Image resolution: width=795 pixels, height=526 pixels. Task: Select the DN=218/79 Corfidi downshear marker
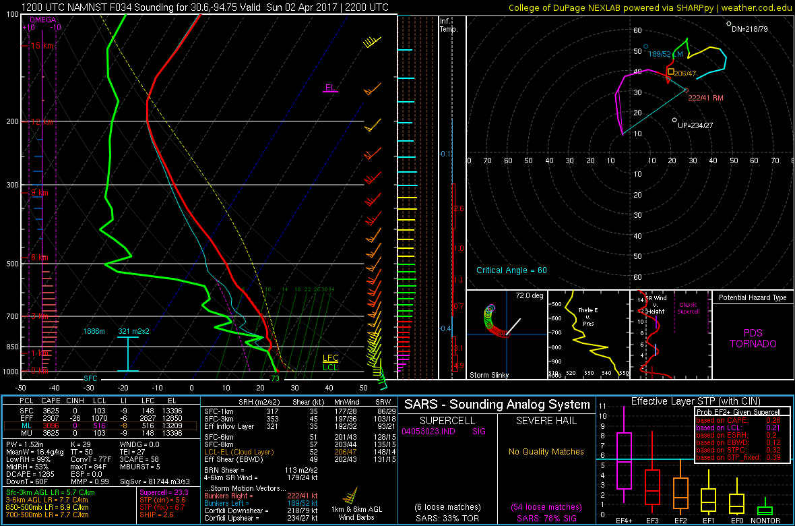point(728,24)
